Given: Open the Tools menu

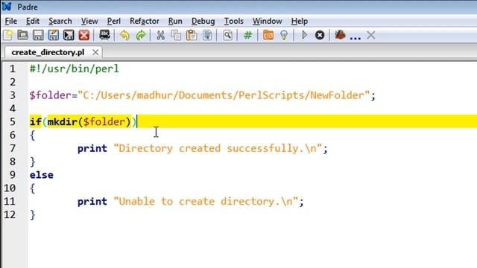Looking at the screenshot, I should point(233,21).
